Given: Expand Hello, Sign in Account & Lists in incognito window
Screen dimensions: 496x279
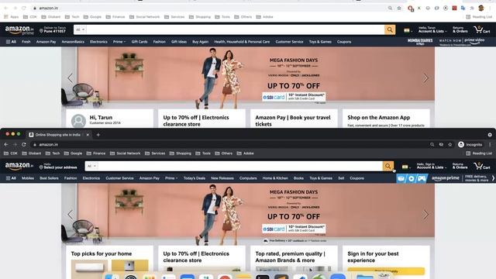Looking at the screenshot, I should (x=431, y=166).
